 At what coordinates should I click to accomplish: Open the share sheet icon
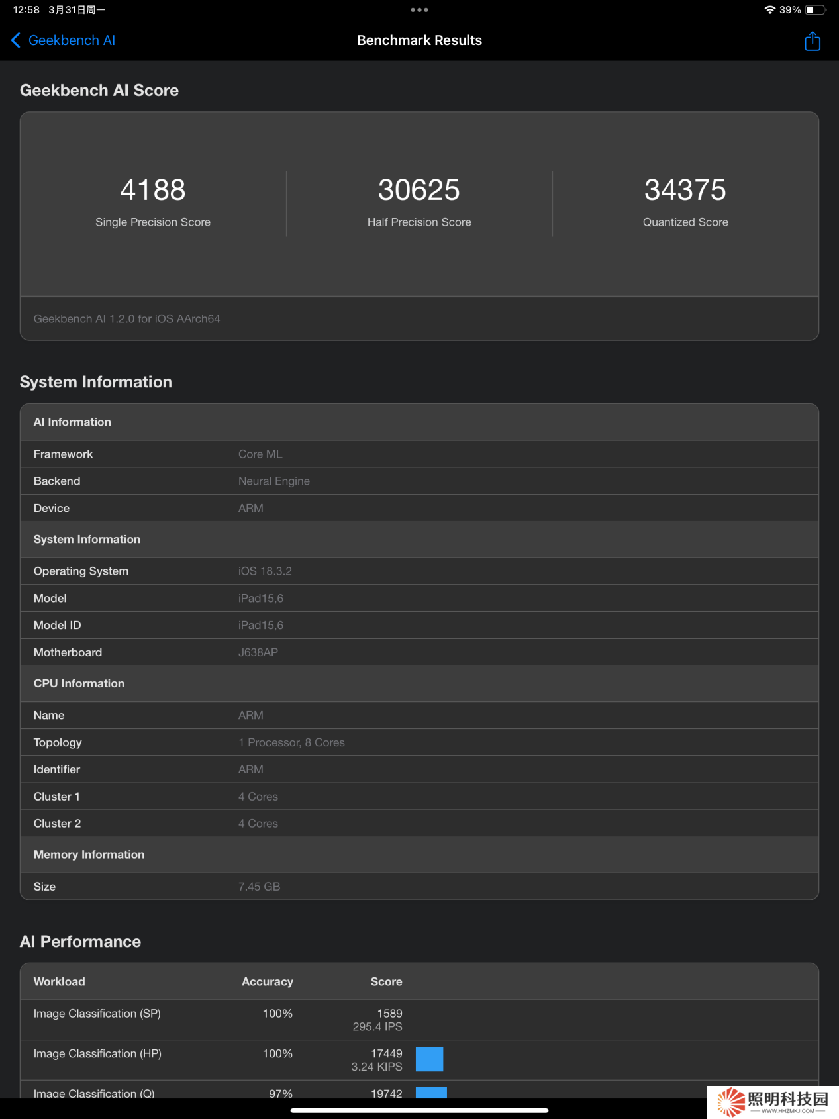[812, 41]
